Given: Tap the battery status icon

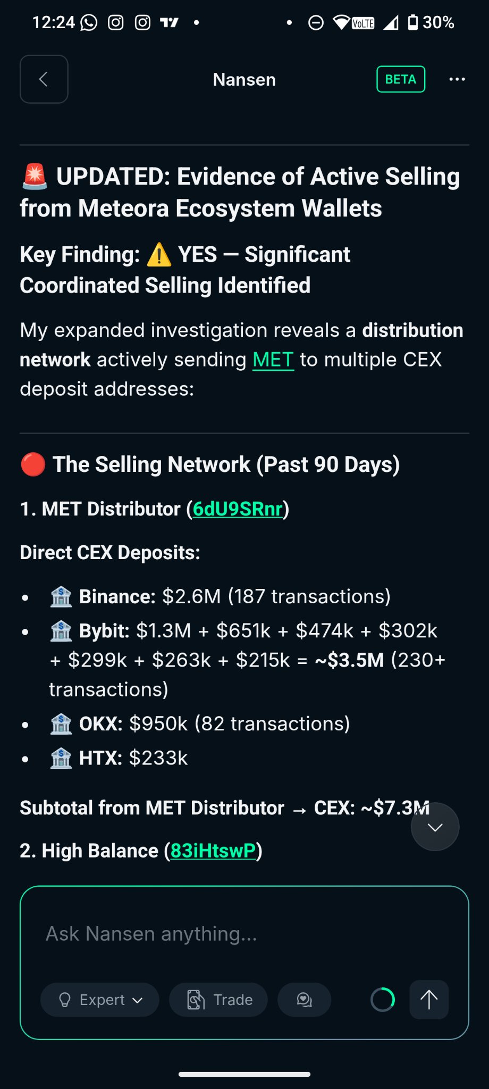Looking at the screenshot, I should pyautogui.click(x=412, y=22).
